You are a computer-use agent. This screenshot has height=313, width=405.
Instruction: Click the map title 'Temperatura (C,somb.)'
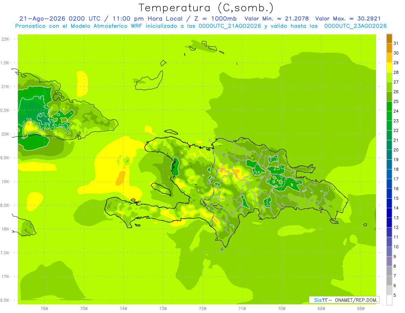(x=206, y=8)
